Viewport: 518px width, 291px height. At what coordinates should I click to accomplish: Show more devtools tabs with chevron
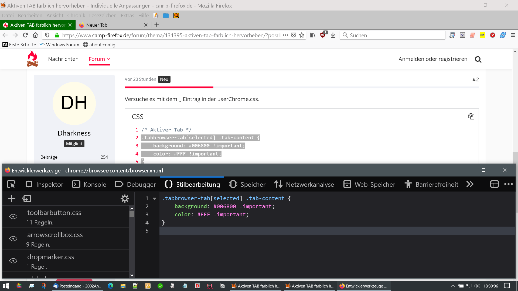click(x=470, y=184)
